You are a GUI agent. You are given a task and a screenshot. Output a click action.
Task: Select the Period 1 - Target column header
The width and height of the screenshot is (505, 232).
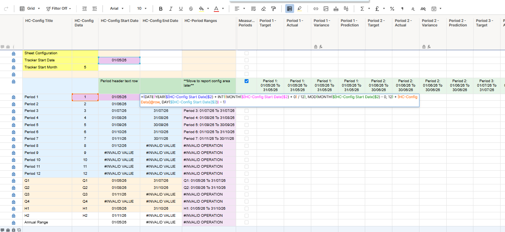[x=270, y=33]
